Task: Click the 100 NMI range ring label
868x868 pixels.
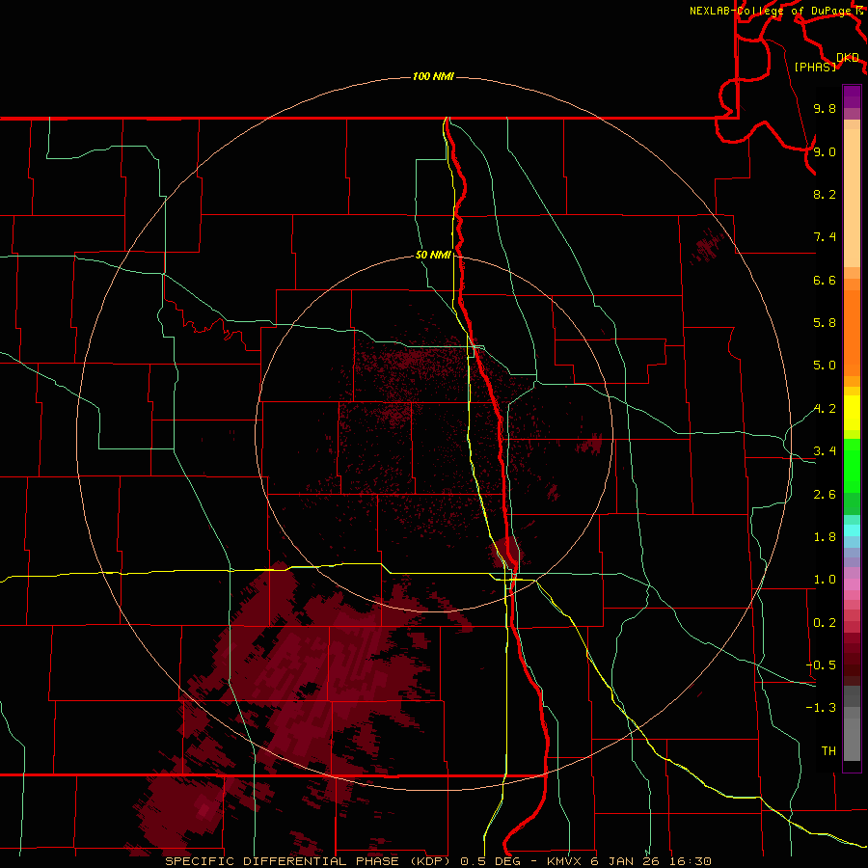Action: (433, 76)
